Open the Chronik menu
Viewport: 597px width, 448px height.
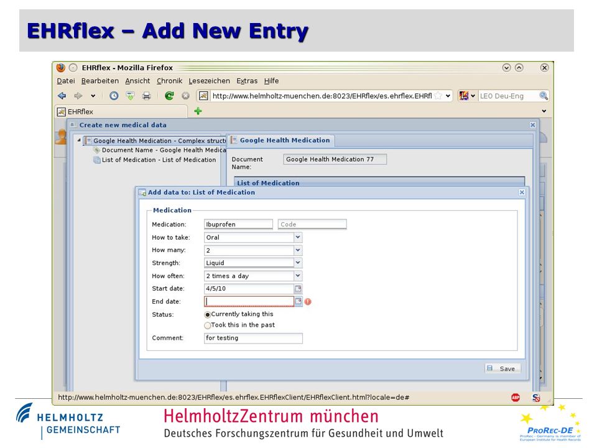coord(169,81)
